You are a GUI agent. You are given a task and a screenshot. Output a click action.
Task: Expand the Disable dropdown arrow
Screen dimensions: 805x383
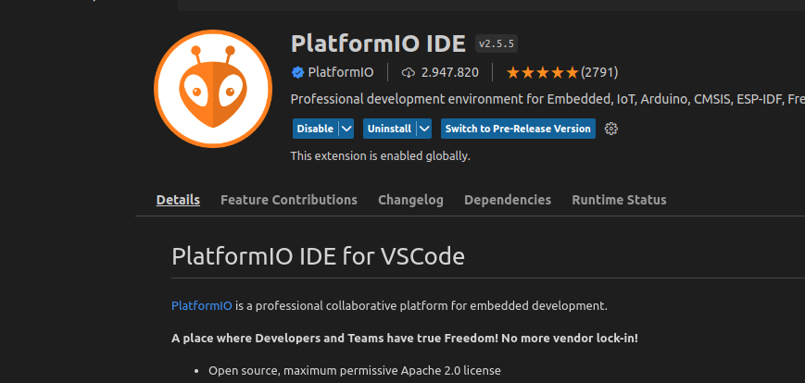[346, 129]
